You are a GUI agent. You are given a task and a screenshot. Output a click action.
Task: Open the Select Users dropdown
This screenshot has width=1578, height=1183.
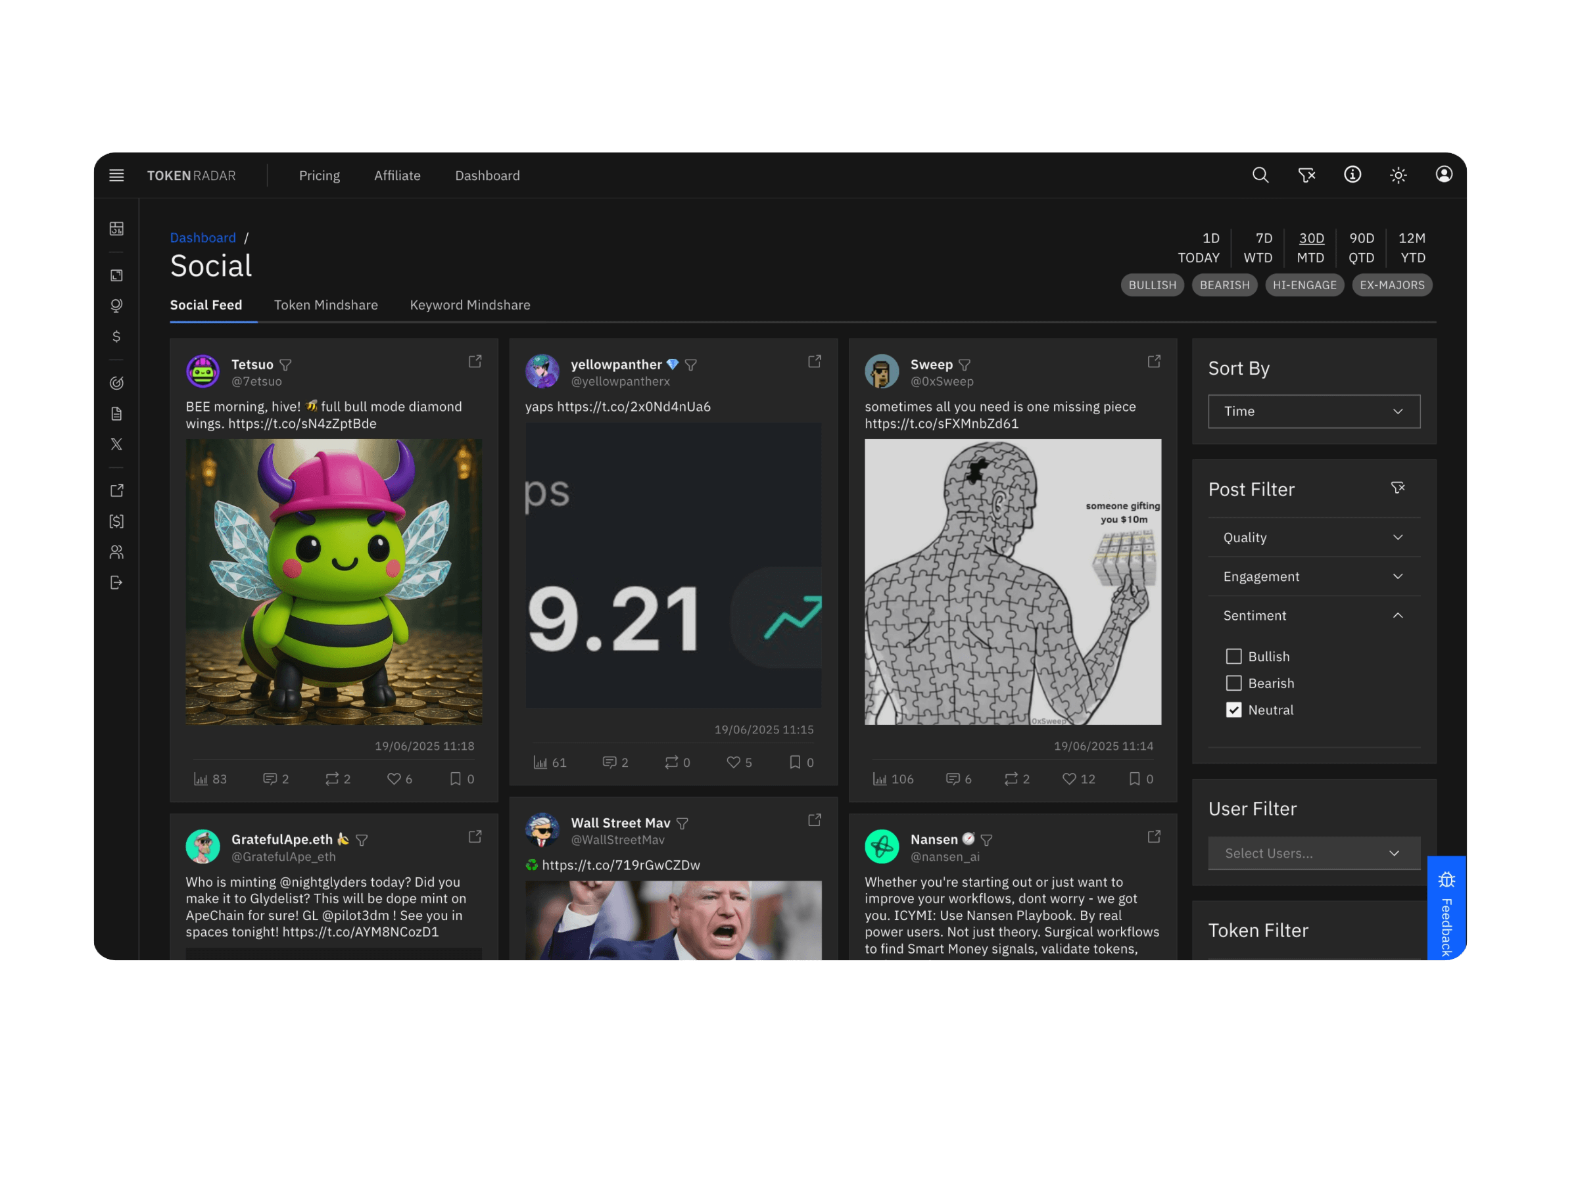point(1313,853)
